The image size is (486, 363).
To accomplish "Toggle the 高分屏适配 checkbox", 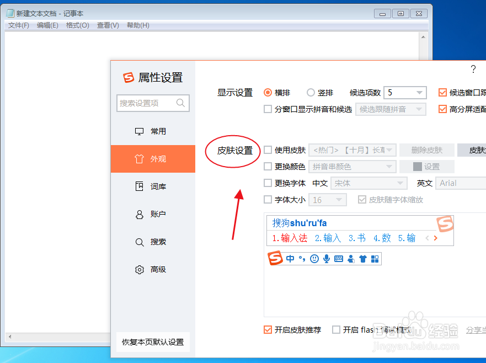I will pos(442,109).
